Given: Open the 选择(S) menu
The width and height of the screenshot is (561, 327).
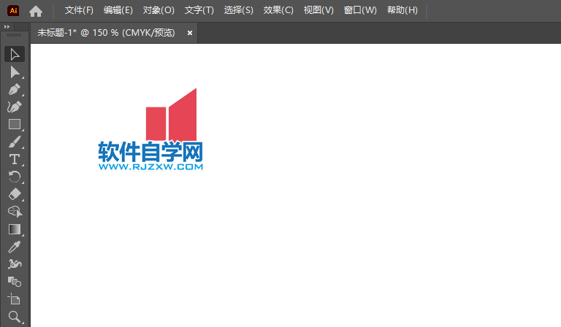Looking at the screenshot, I should [239, 10].
